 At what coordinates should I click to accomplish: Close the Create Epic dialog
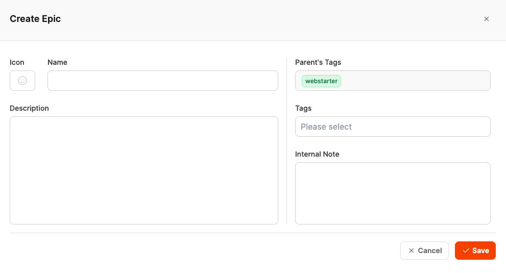pos(486,19)
